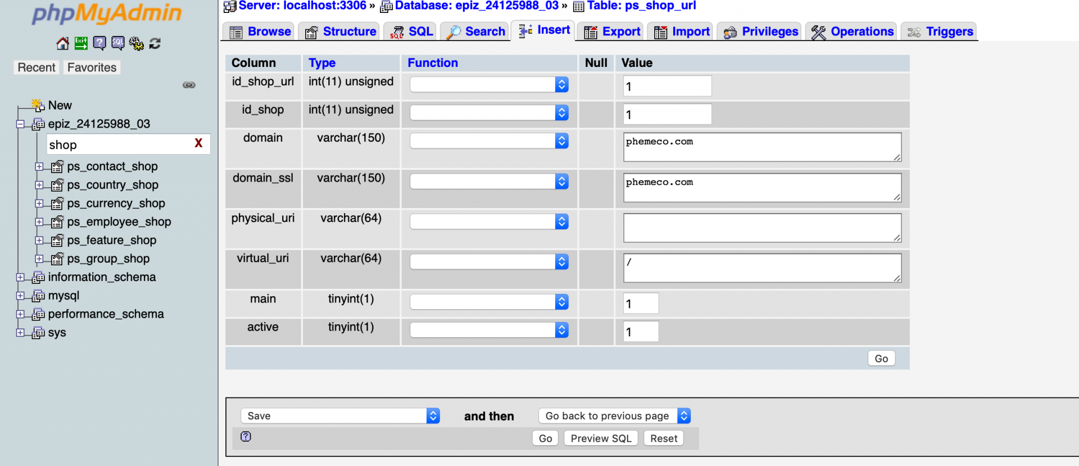Click the Server: localhost:3306 breadcrumb

click(302, 6)
